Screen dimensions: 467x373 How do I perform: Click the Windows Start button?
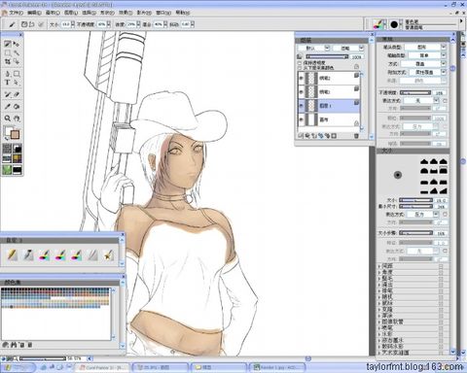point(18,367)
